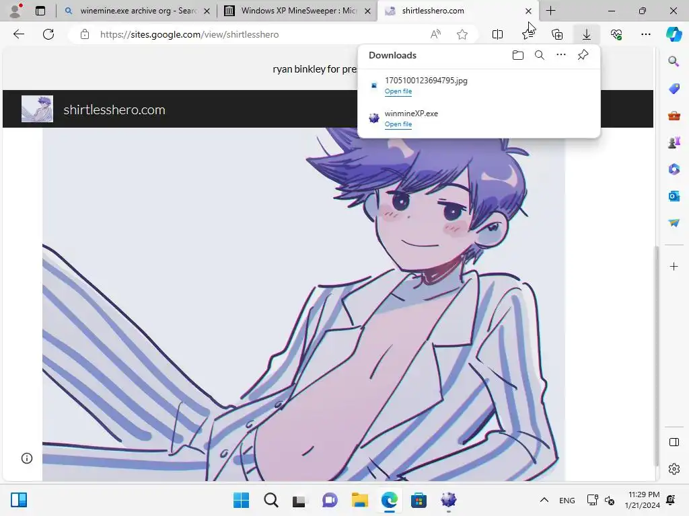Image resolution: width=689 pixels, height=516 pixels.
Task: Refresh the current page
Action: pos(48,34)
